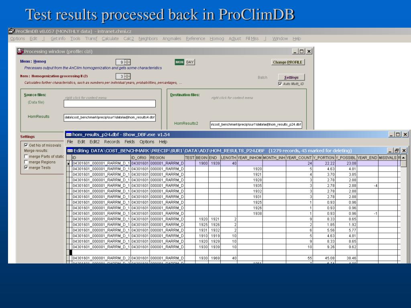Click the LENGTH column header

(228, 158)
